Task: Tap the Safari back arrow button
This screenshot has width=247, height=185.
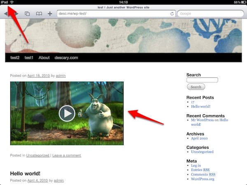Action: point(6,14)
